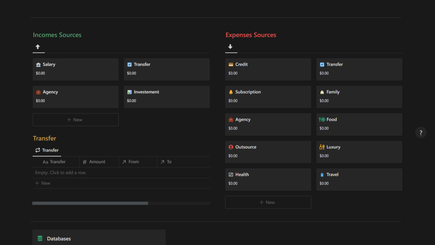Open the From column header

pyautogui.click(x=138, y=162)
